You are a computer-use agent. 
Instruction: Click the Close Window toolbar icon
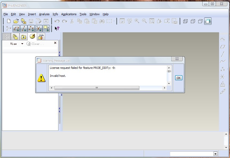[x=46, y=21]
